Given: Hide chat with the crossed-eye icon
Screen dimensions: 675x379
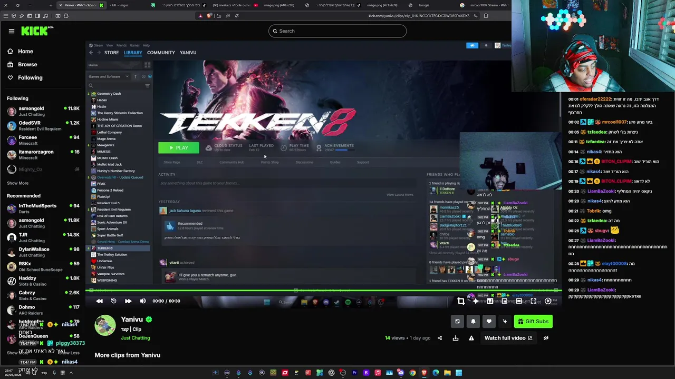Looking at the screenshot, I should point(546,338).
